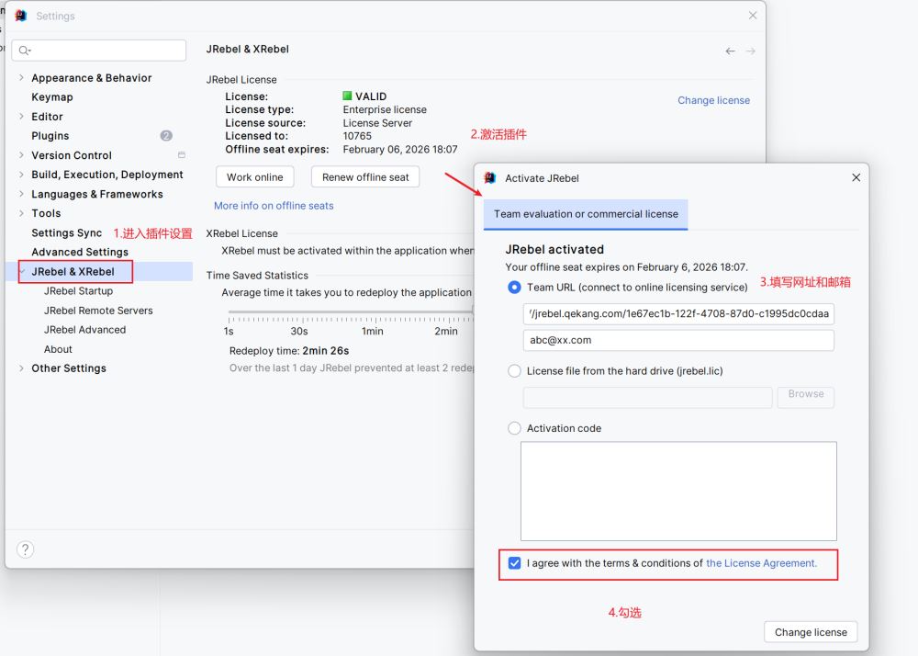Click the Work online button
The width and height of the screenshot is (918, 656).
[254, 177]
